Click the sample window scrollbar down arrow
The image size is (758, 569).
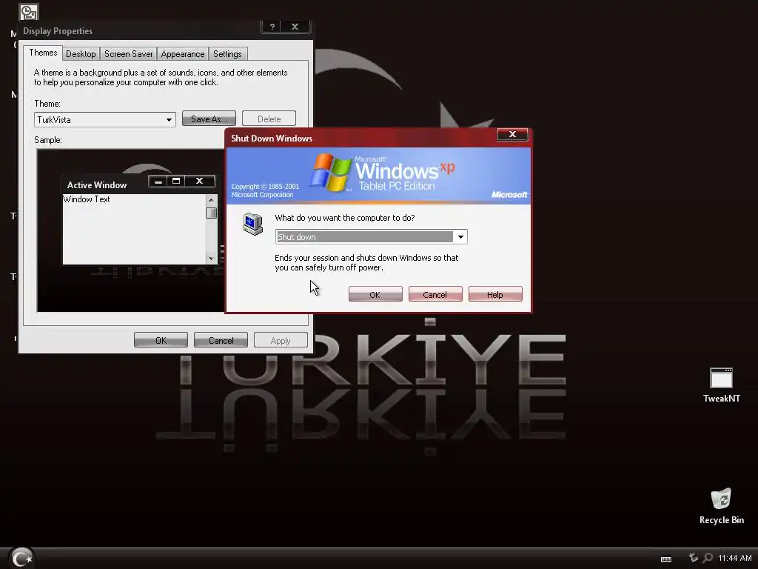[x=211, y=259]
